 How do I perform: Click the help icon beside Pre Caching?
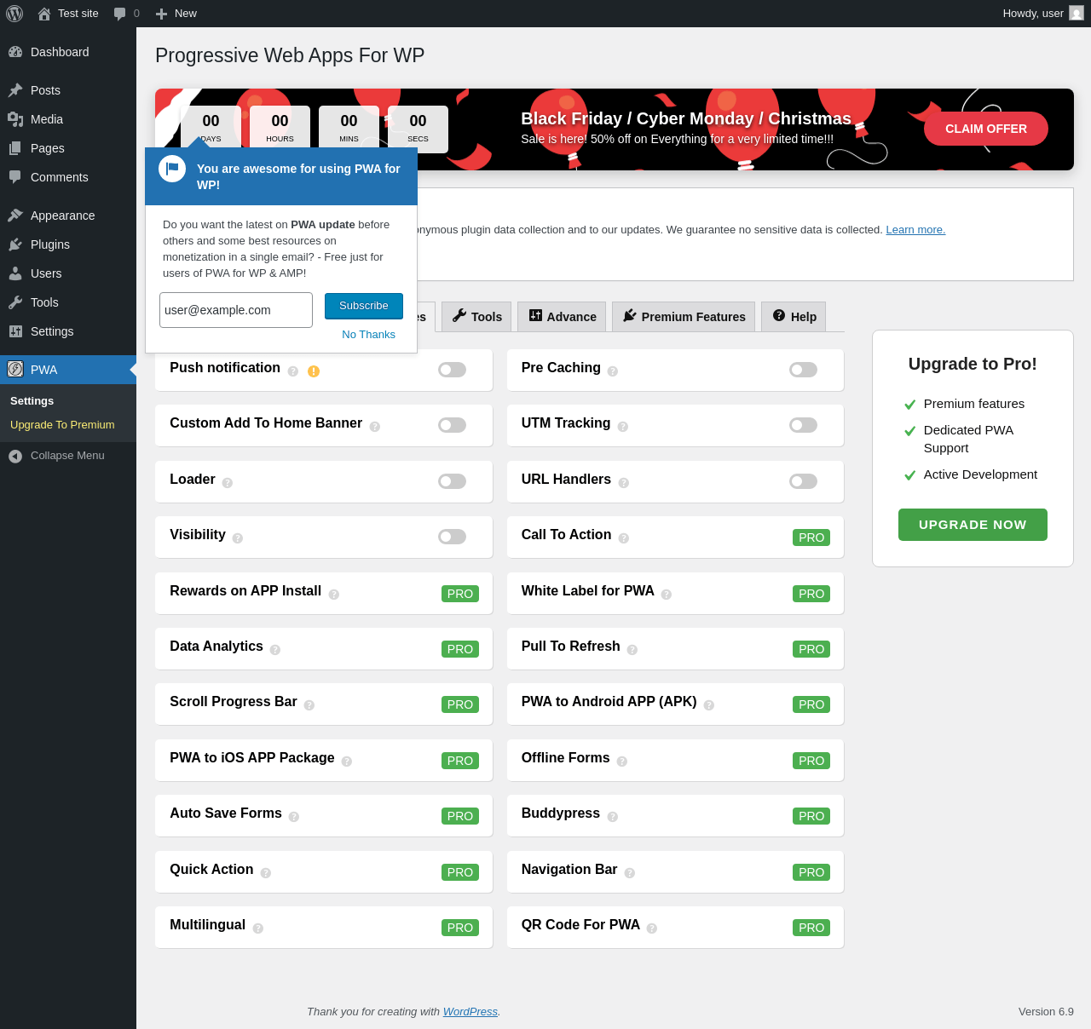613,371
